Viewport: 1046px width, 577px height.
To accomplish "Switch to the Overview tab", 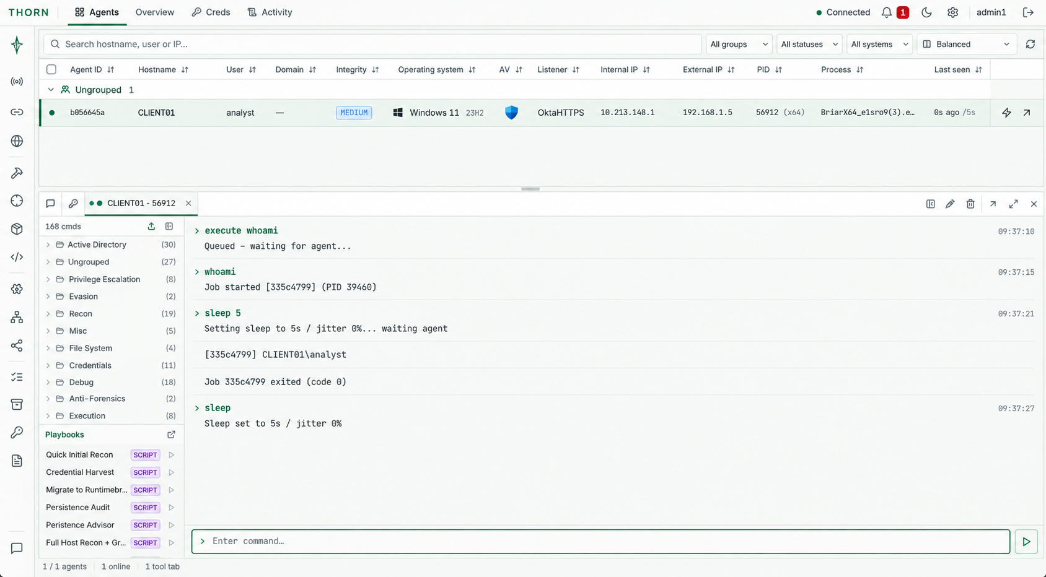I will pyautogui.click(x=155, y=12).
